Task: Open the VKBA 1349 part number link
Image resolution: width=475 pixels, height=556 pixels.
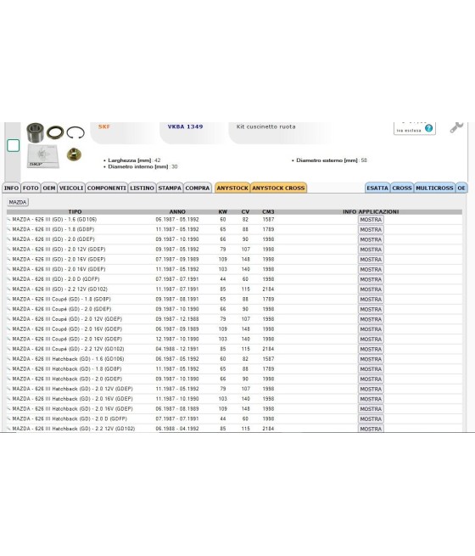Action: coord(185,126)
